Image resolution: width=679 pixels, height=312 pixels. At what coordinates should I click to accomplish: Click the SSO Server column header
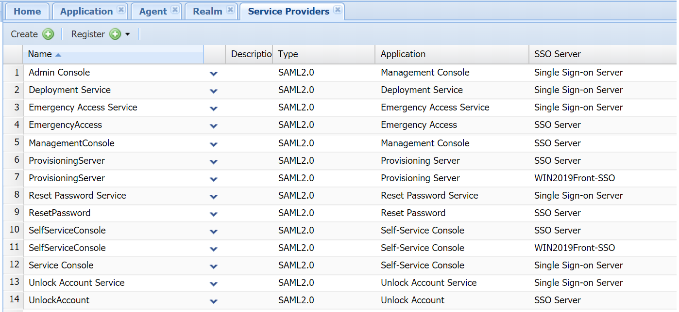[x=557, y=54]
